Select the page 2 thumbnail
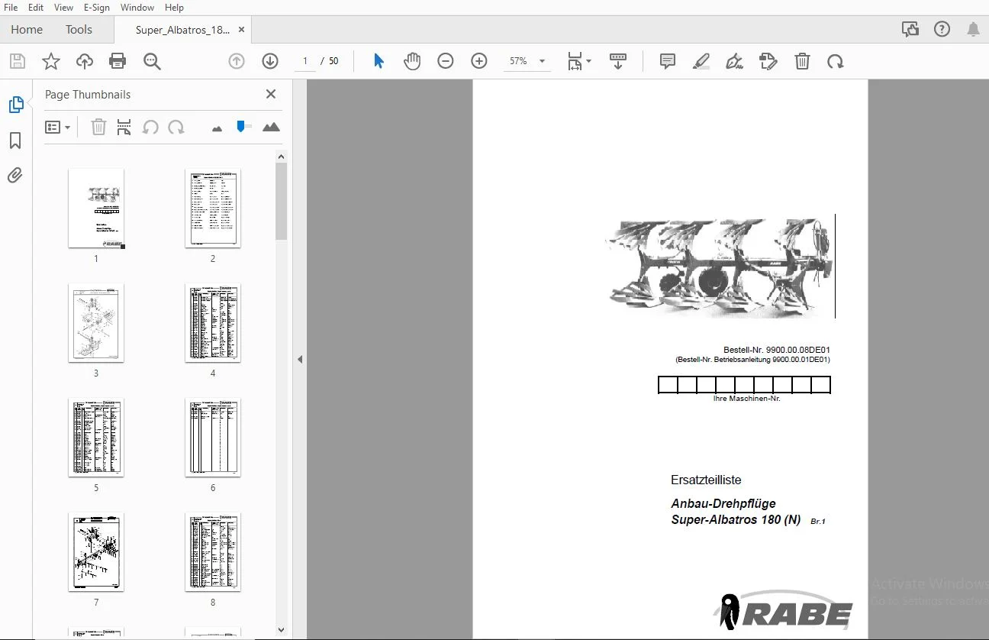 pos(213,208)
